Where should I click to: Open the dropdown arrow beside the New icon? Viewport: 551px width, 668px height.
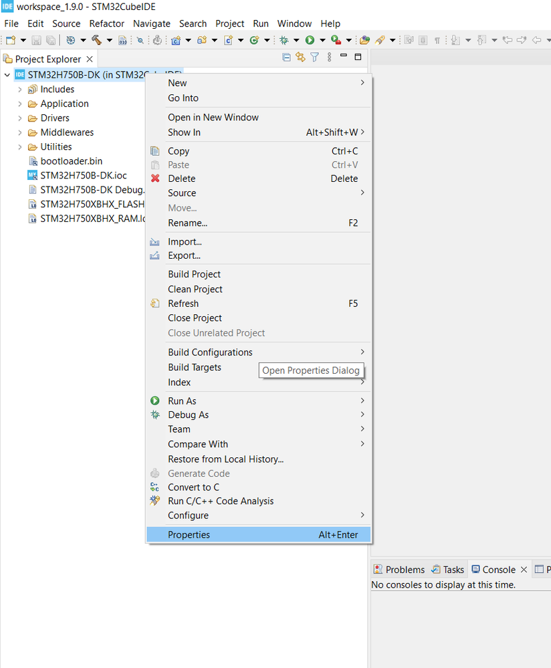(23, 41)
